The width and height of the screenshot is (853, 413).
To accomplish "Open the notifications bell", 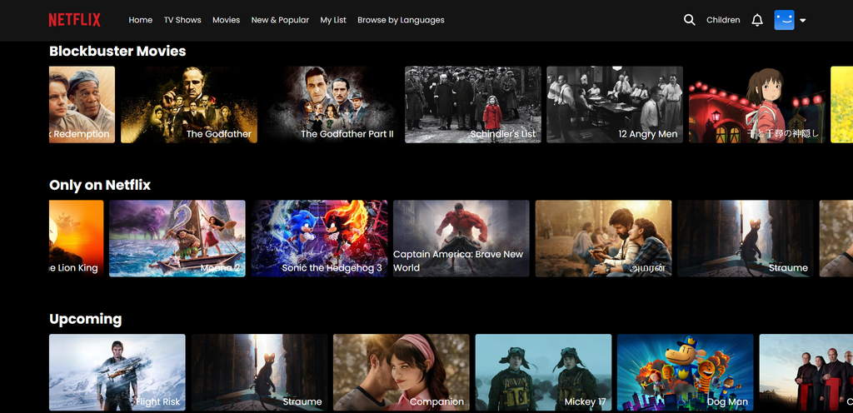I will tap(757, 20).
